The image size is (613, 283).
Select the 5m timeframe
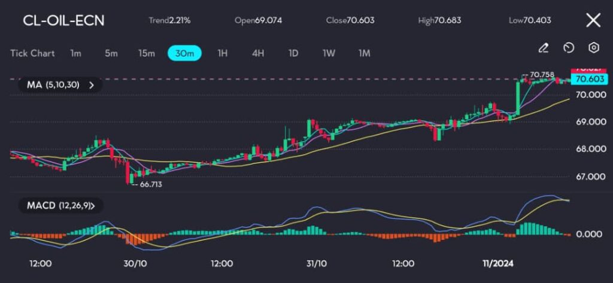[x=111, y=53]
